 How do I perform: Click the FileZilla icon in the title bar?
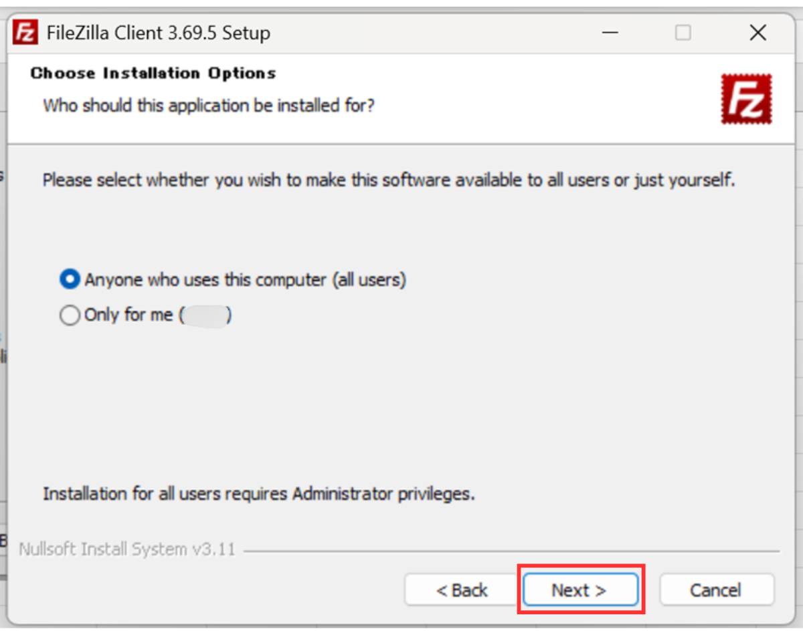point(25,32)
